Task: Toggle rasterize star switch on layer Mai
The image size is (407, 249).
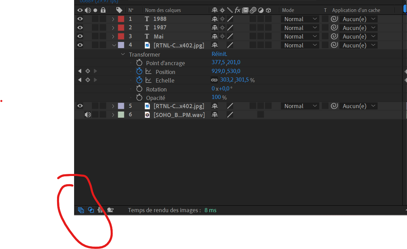Action: pos(222,36)
